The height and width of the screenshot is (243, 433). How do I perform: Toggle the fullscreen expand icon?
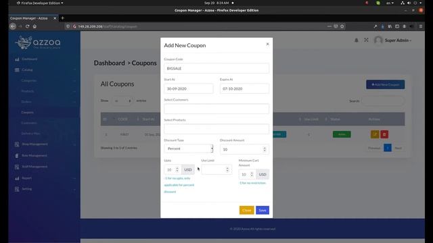[366, 40]
